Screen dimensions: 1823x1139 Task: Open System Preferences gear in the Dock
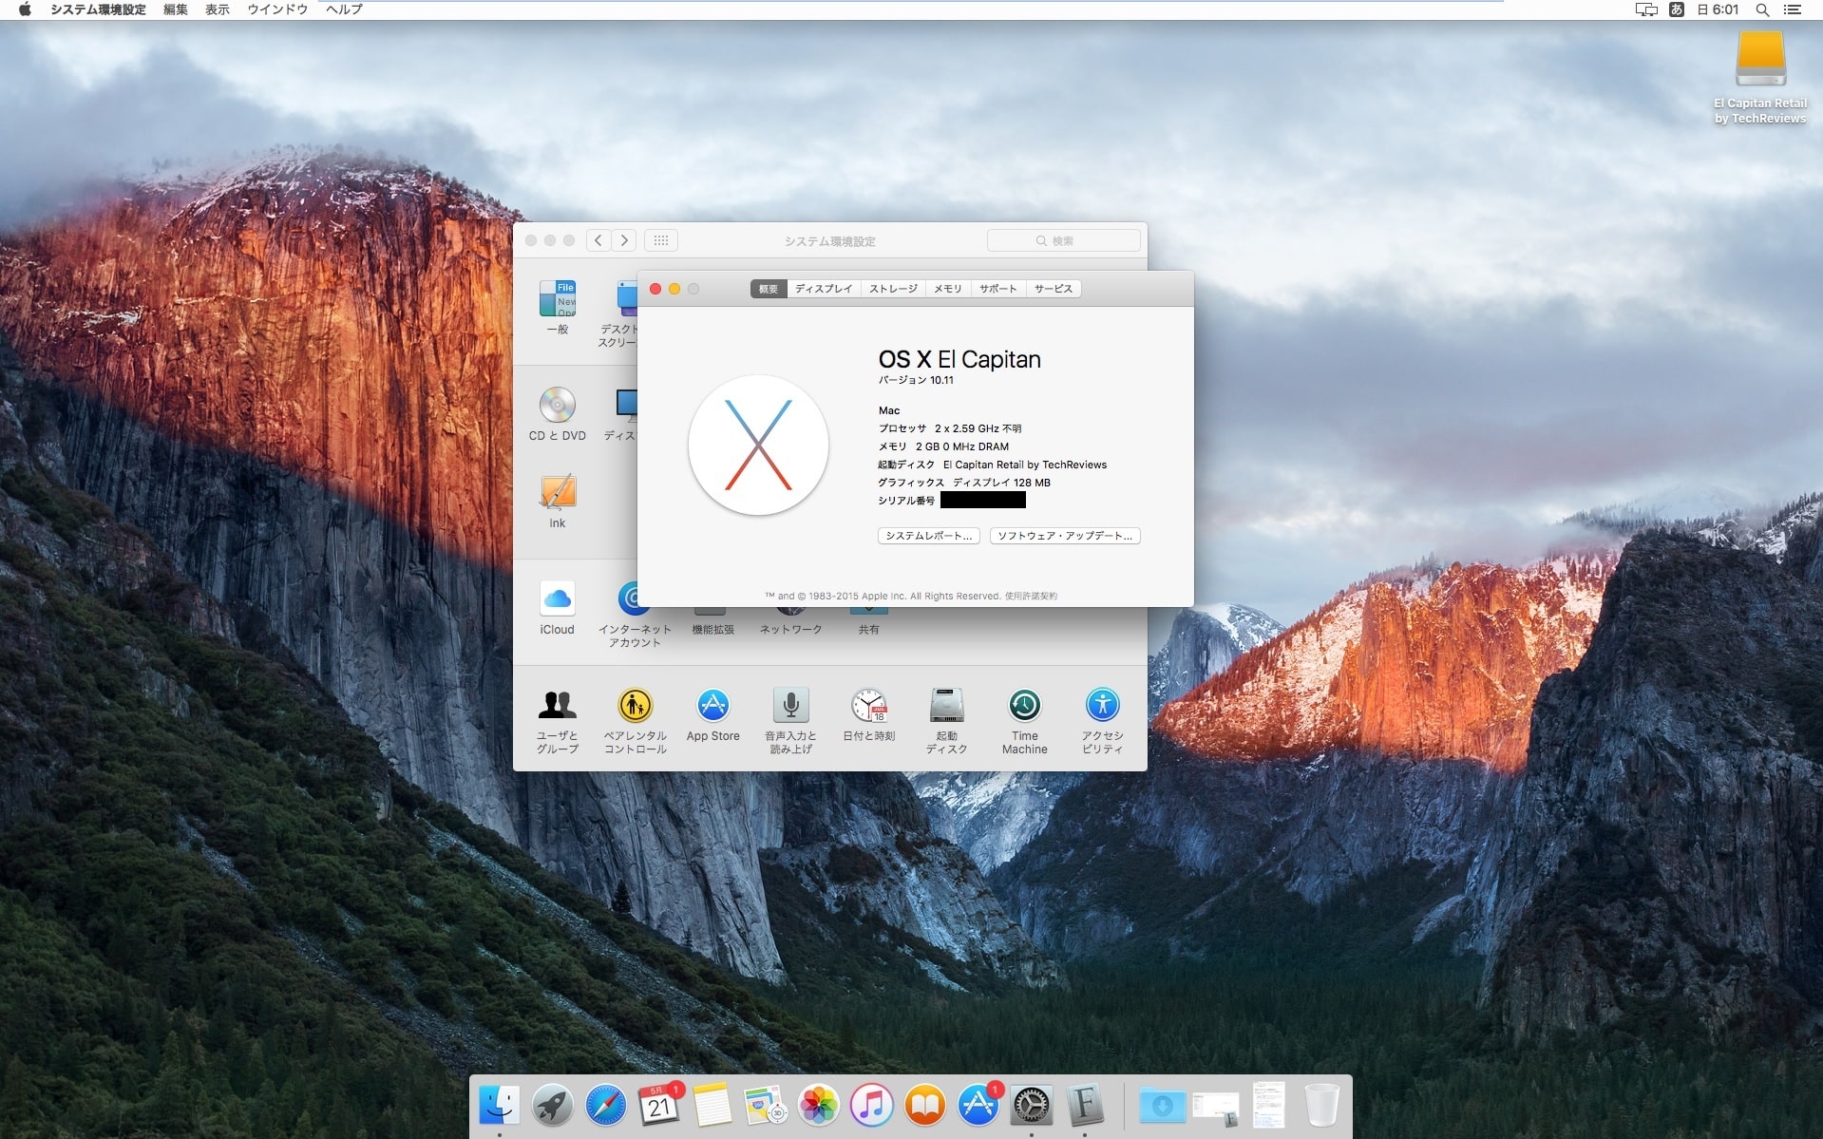click(x=1032, y=1105)
